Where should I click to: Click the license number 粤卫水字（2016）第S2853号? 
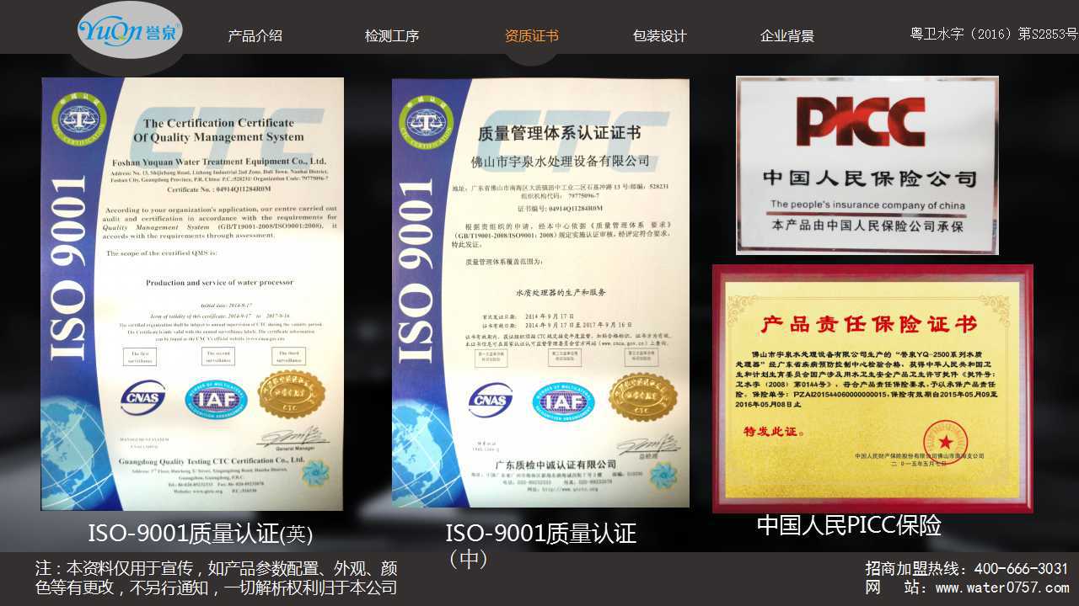point(994,35)
